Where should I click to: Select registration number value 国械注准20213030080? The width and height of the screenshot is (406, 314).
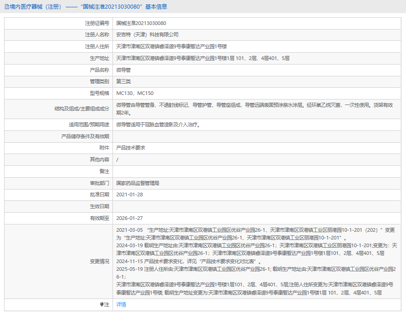point(141,23)
